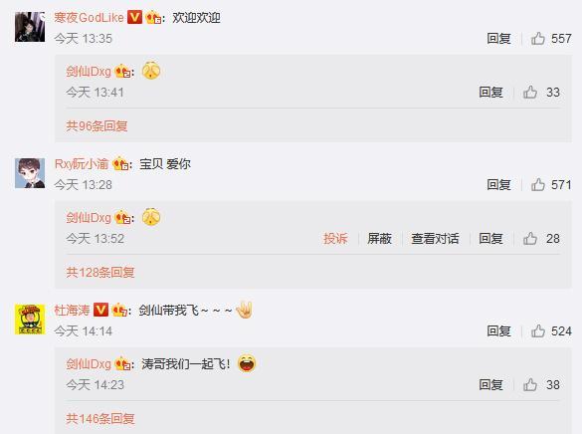Open 查看对话 to view conversation
Image resolution: width=582 pixels, height=434 pixels.
tap(435, 238)
